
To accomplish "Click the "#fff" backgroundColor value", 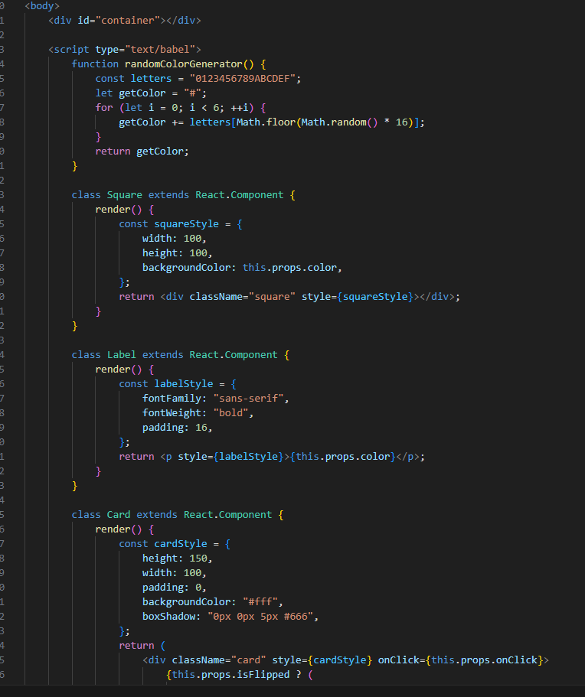I will point(260,602).
